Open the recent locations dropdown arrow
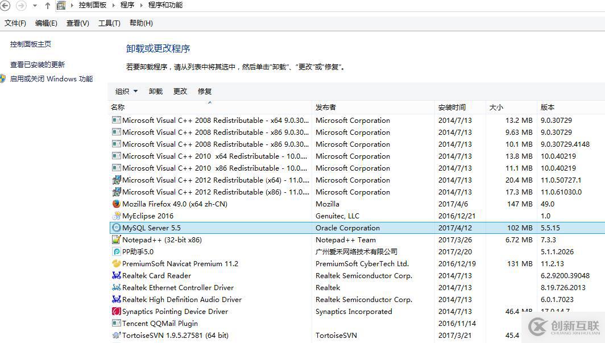This screenshot has width=605, height=343. (34, 5)
